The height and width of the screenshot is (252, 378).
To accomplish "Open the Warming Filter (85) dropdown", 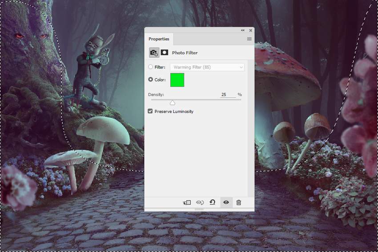I will click(x=207, y=67).
